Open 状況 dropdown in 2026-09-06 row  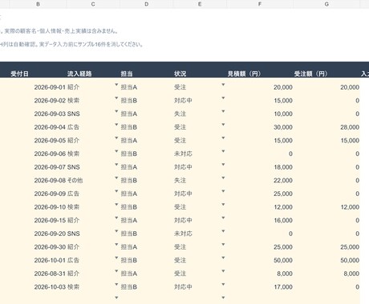[223, 151]
